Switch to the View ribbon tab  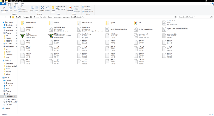[x=22, y=4]
